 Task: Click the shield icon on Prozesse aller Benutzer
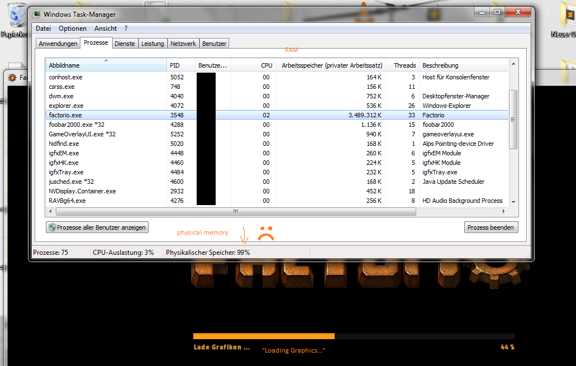coord(52,227)
